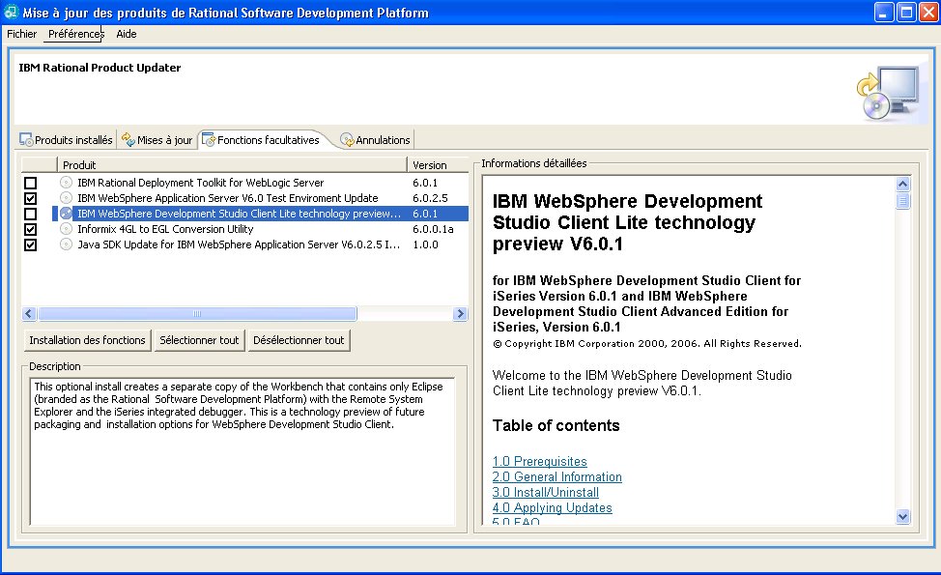Click the Table of contents heading
This screenshot has width=941, height=575.
(556, 425)
